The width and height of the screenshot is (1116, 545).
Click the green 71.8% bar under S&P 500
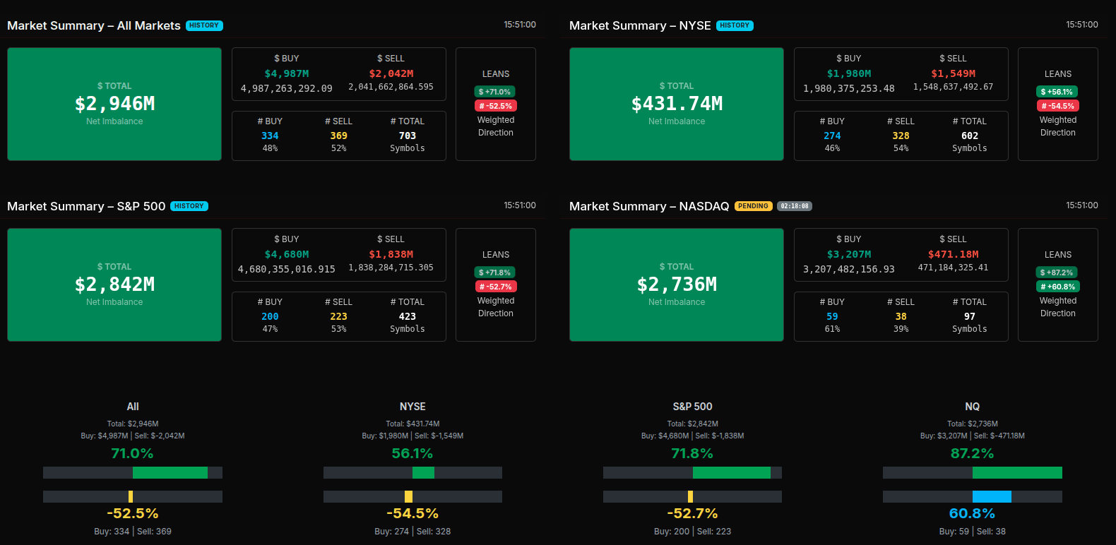pos(731,472)
